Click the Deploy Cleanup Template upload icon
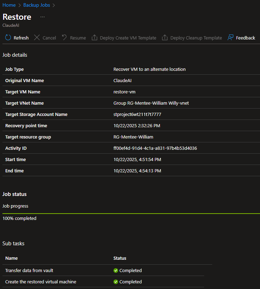 click(165, 38)
